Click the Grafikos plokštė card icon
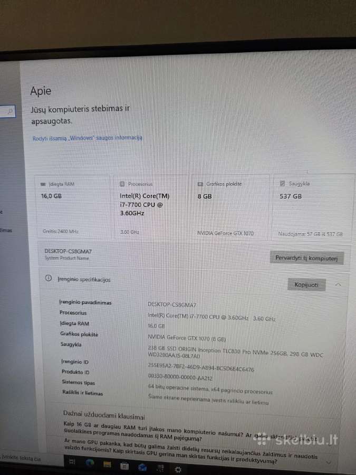Screen dimensions: 356x475 [x=200, y=184]
